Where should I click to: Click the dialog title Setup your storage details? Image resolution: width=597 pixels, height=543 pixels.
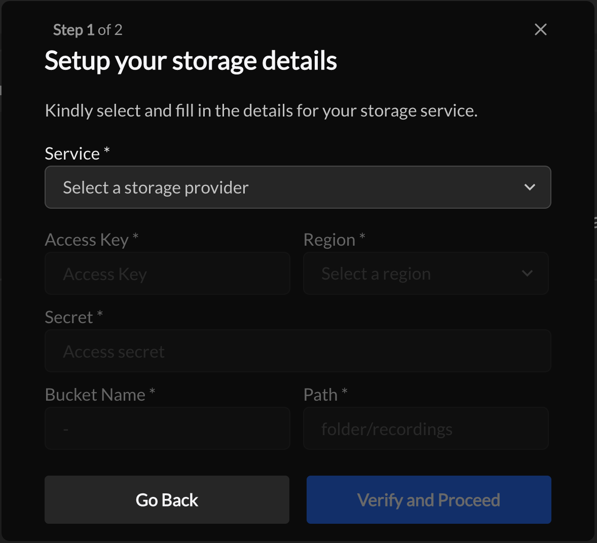point(191,60)
